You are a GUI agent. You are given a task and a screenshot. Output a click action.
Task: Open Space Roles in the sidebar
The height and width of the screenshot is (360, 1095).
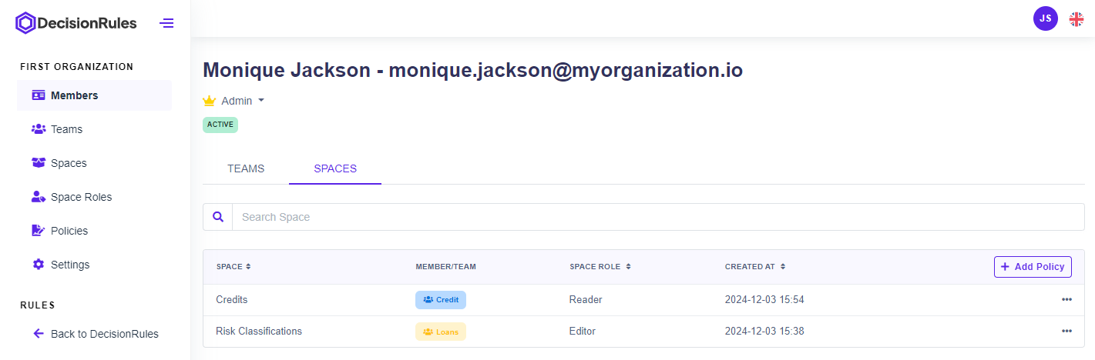81,197
